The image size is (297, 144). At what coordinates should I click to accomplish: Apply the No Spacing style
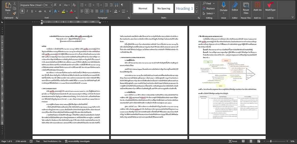click(x=164, y=8)
